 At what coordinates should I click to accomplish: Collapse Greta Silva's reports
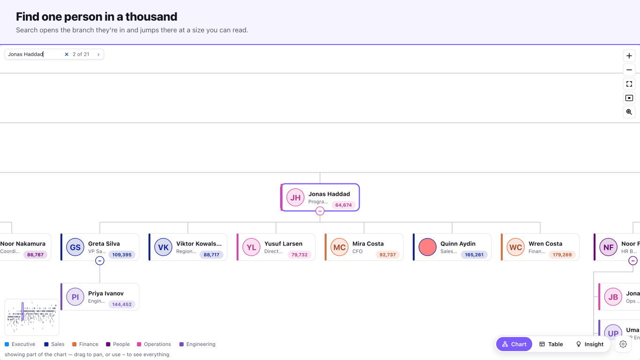(x=100, y=261)
